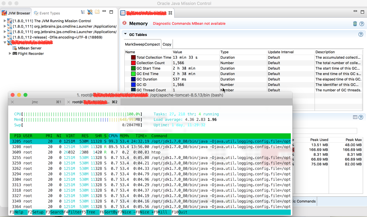The width and height of the screenshot is (367, 217).
Task: Click the Description column header
Action: 325,52
